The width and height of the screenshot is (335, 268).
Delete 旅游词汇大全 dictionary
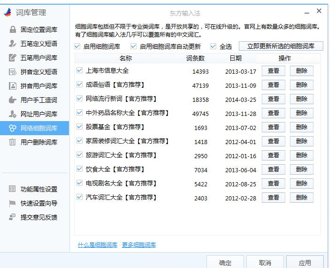click(x=302, y=155)
